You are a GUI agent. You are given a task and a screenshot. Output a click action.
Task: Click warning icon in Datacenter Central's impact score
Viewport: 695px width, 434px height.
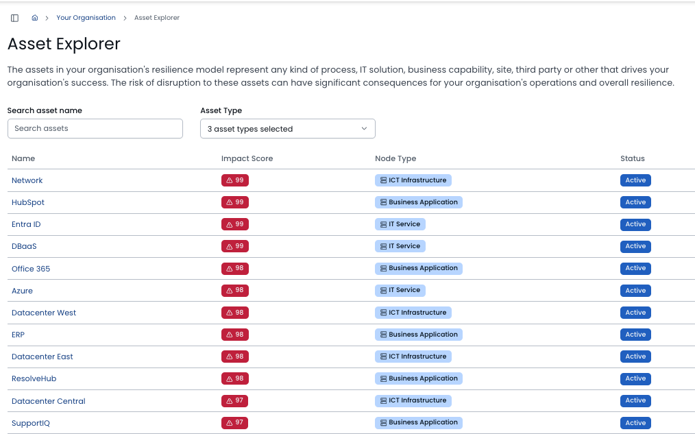pos(230,401)
